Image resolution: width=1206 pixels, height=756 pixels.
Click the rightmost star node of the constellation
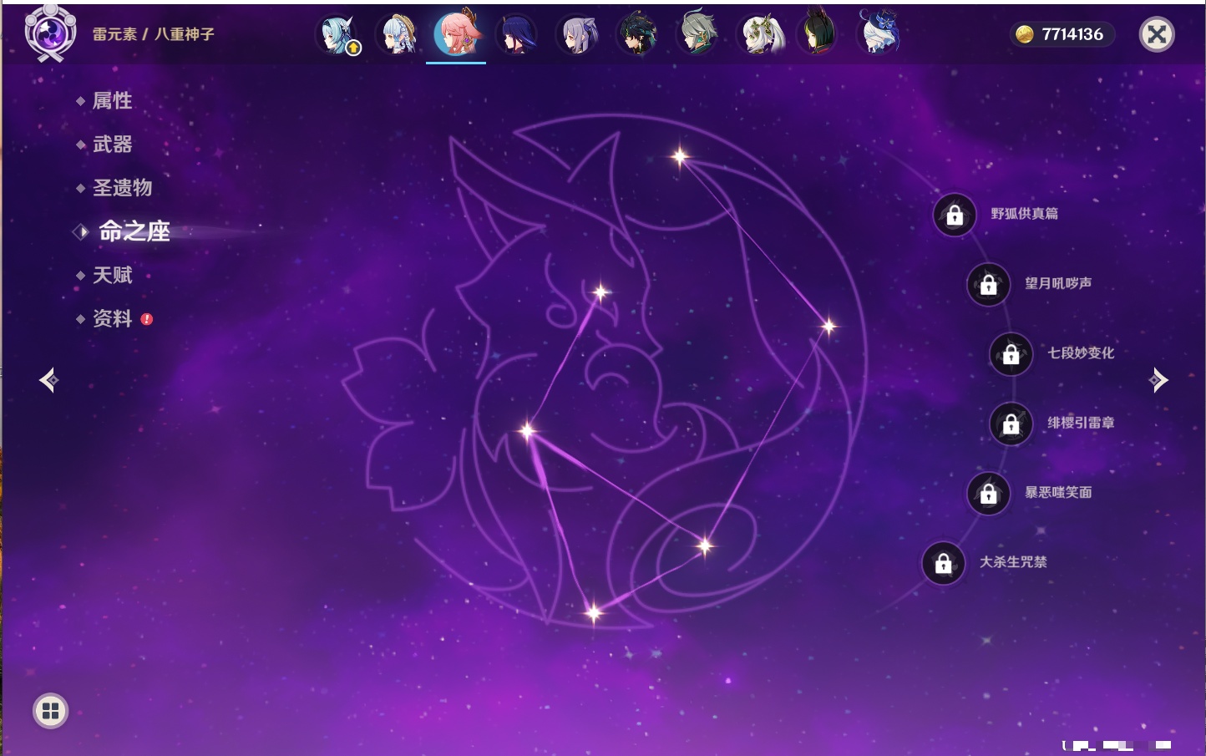pos(828,327)
